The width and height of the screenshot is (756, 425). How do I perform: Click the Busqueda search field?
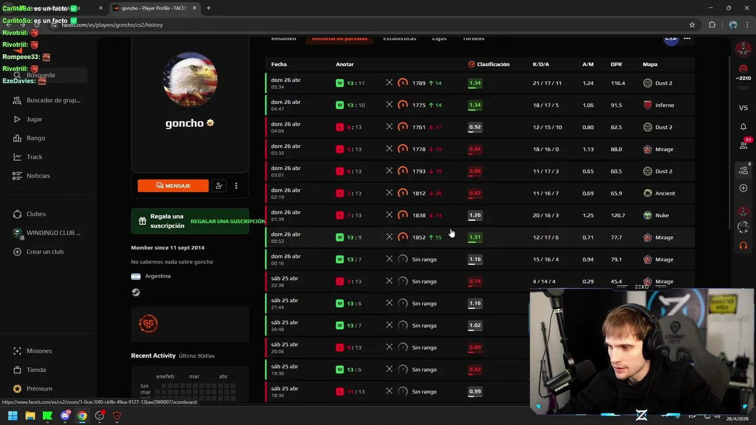point(50,75)
